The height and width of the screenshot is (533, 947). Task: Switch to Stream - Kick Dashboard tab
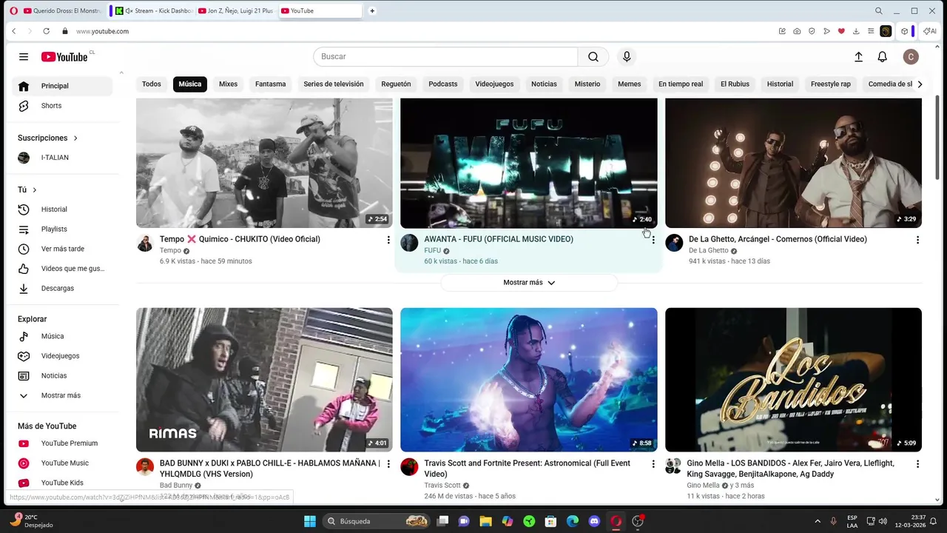[x=152, y=11]
